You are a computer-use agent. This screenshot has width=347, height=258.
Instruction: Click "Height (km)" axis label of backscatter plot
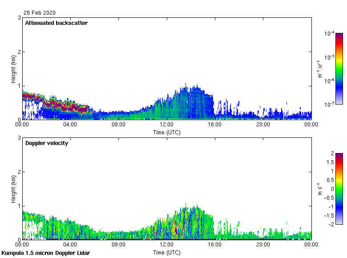pyautogui.click(x=13, y=69)
